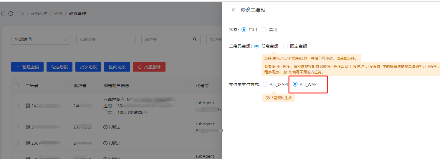Open the 全部时间 time range dropdown

point(41,39)
